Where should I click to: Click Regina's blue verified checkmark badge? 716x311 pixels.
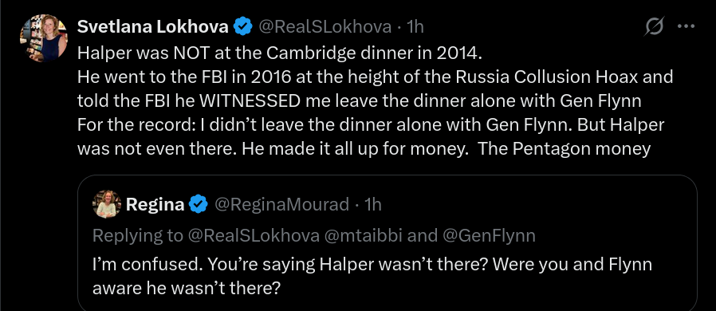pos(199,204)
